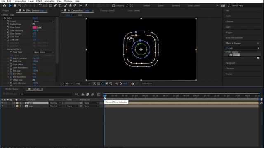Select the Hand tool
Viewport: 264px width, 148px height.
click(x=15, y=5)
